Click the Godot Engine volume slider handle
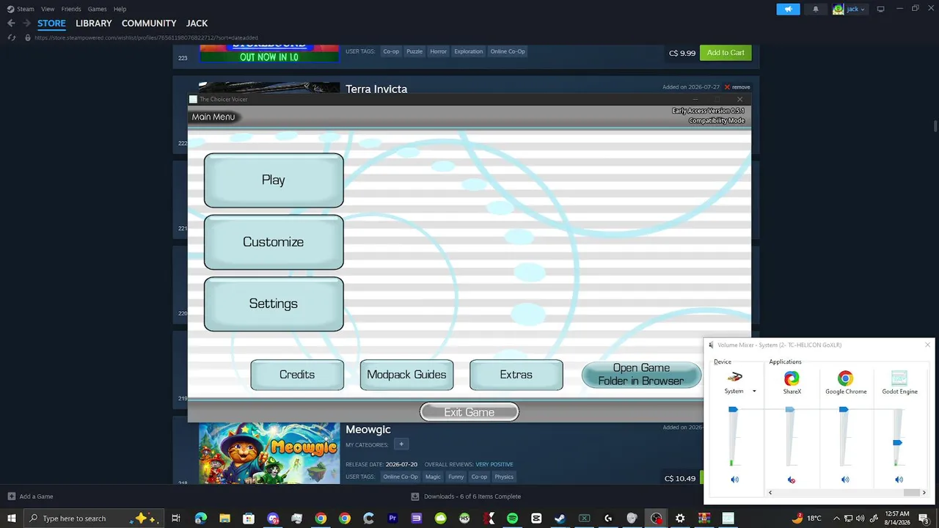 (x=897, y=443)
